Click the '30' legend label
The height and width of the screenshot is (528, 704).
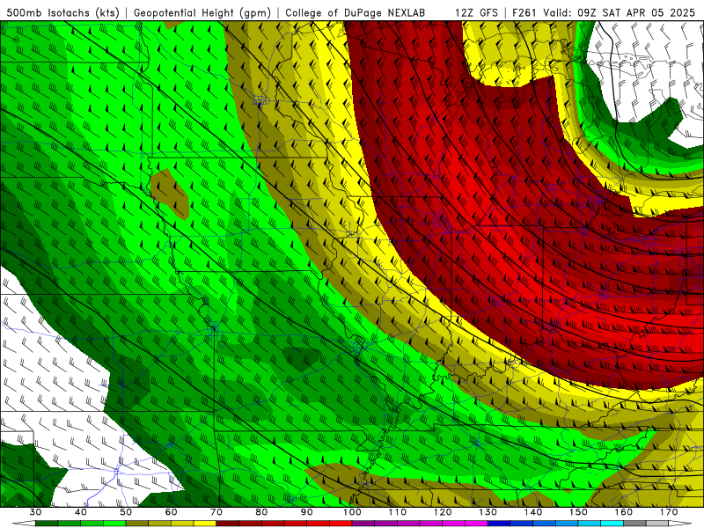pyautogui.click(x=35, y=512)
